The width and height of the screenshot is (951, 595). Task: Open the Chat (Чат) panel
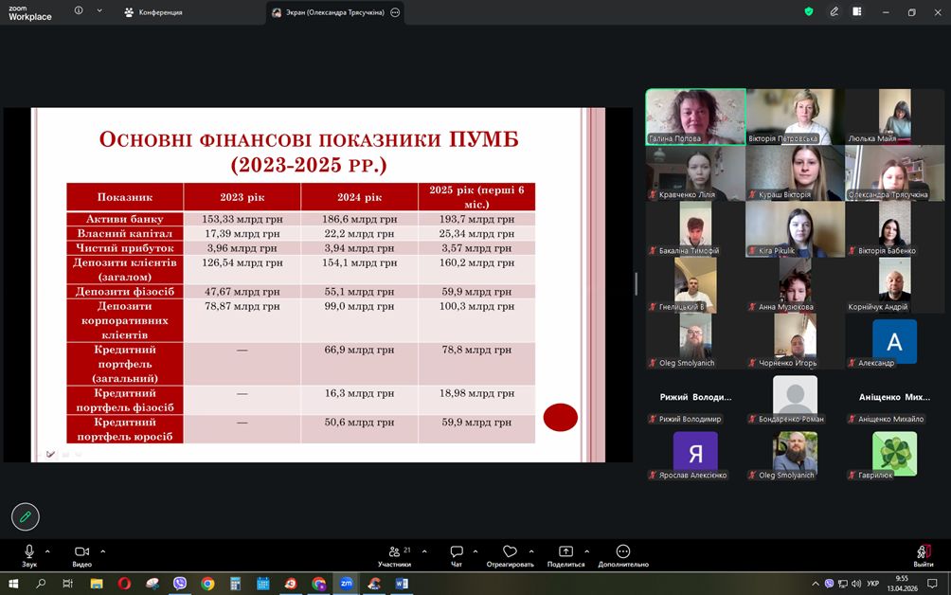click(x=457, y=554)
